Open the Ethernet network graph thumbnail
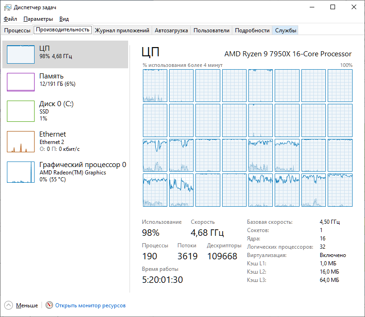Image resolution: width=365 pixels, height=317 pixels. (x=21, y=142)
